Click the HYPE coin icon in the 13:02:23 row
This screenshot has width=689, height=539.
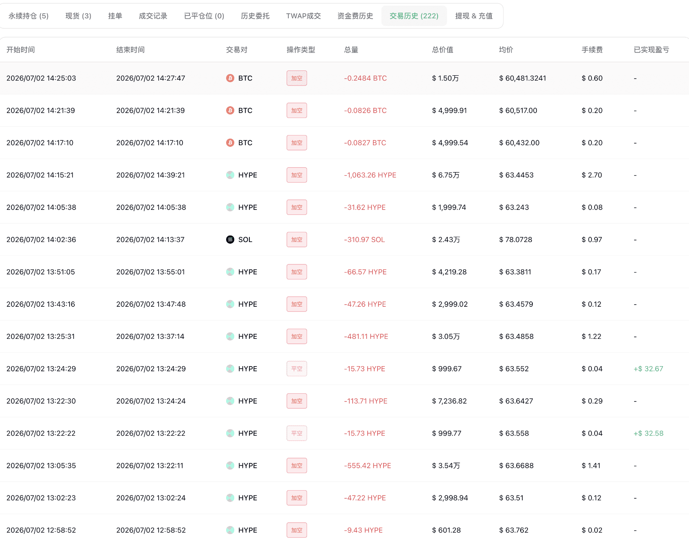point(230,498)
